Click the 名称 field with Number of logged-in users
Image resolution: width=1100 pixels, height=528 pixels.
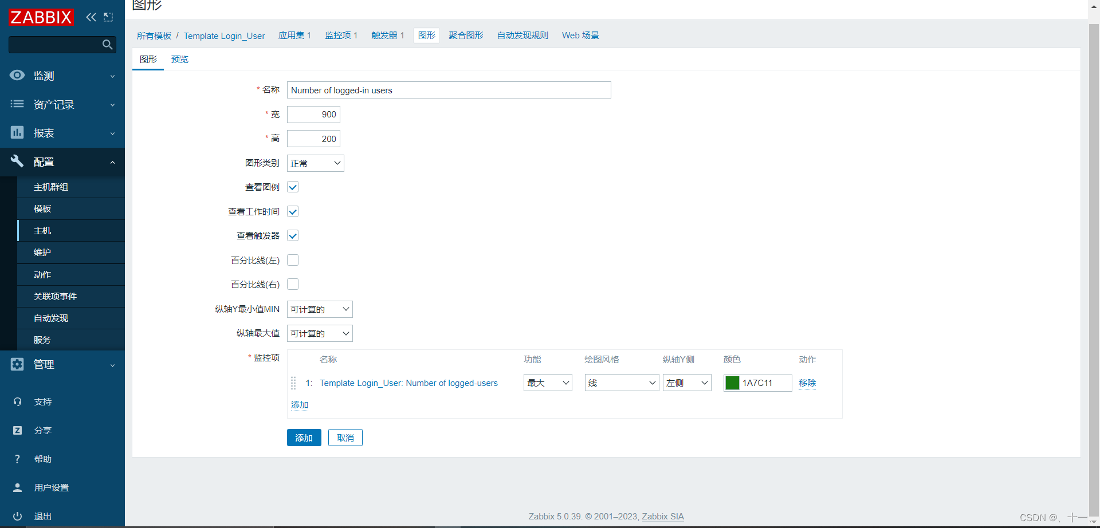click(x=449, y=90)
